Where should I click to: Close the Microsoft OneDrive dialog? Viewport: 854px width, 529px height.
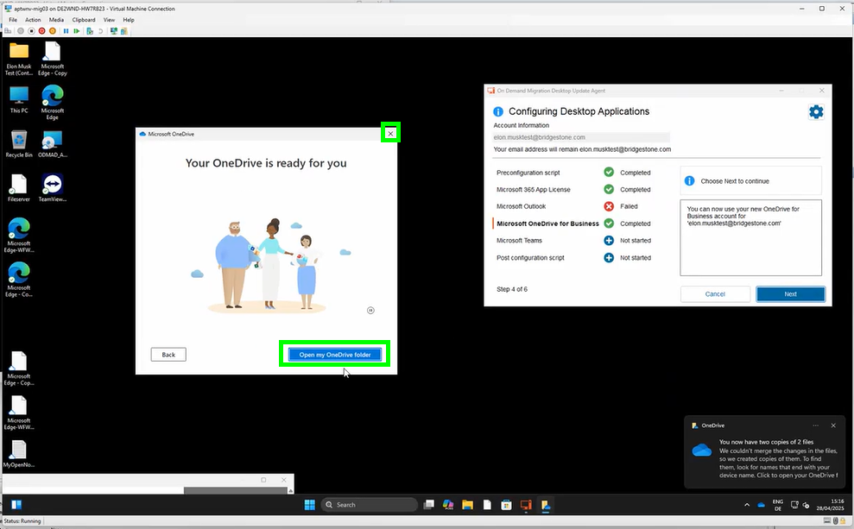coord(390,134)
